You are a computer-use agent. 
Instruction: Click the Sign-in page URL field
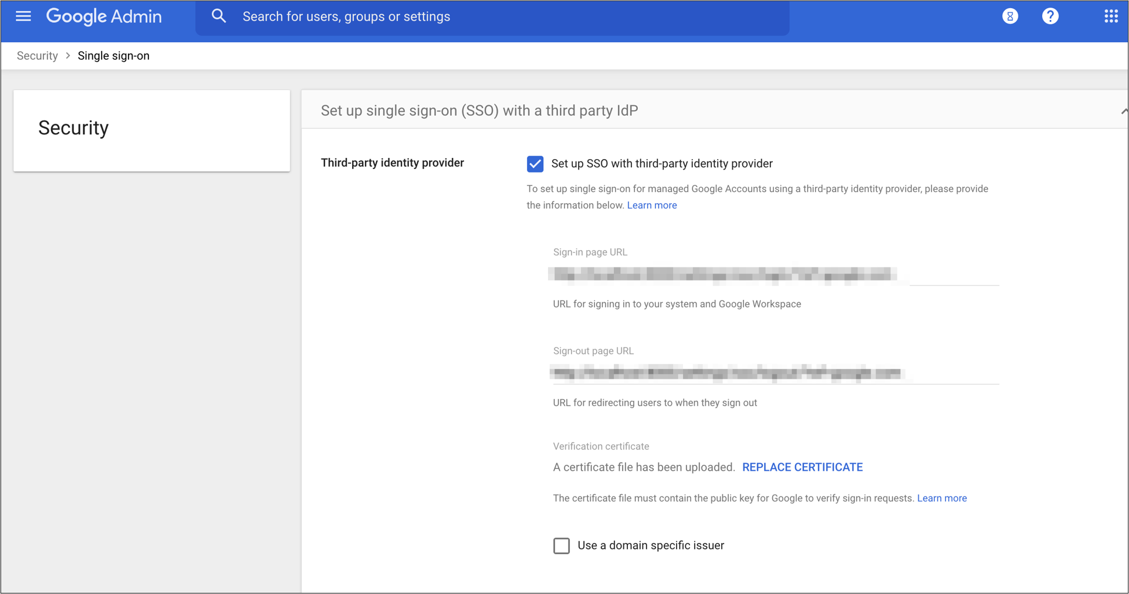[x=776, y=275]
